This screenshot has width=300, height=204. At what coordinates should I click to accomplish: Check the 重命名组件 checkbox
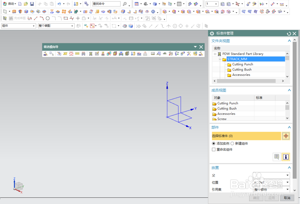click(x=214, y=149)
